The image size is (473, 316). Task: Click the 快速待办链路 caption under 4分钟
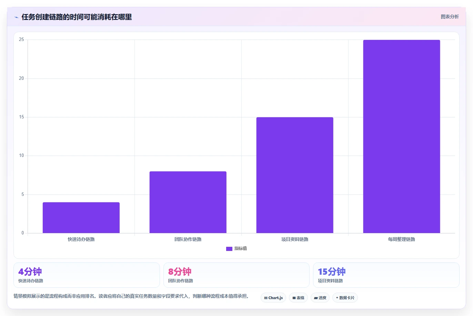coord(31,281)
